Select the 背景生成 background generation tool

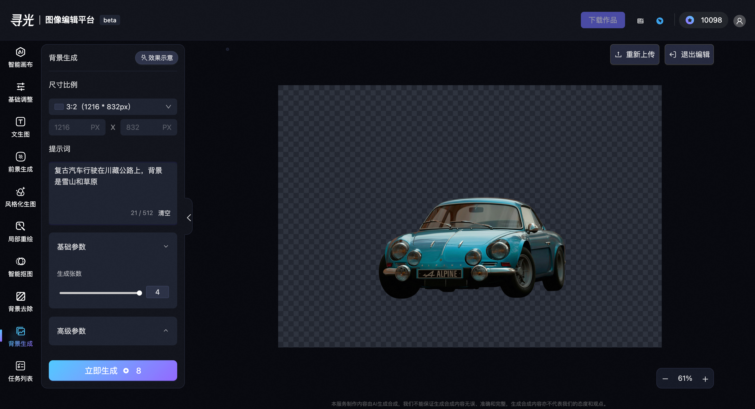pos(20,336)
